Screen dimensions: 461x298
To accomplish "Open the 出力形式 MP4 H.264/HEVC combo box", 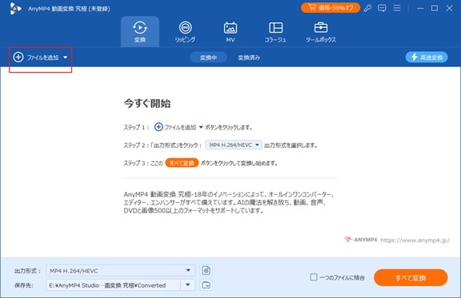I will 121,270.
